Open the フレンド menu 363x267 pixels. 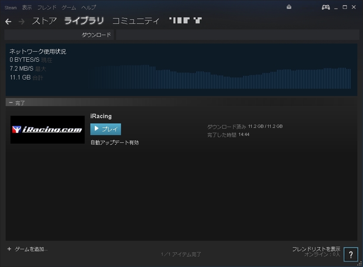click(47, 7)
